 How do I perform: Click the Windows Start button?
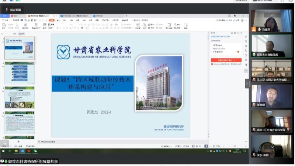[3, 151]
